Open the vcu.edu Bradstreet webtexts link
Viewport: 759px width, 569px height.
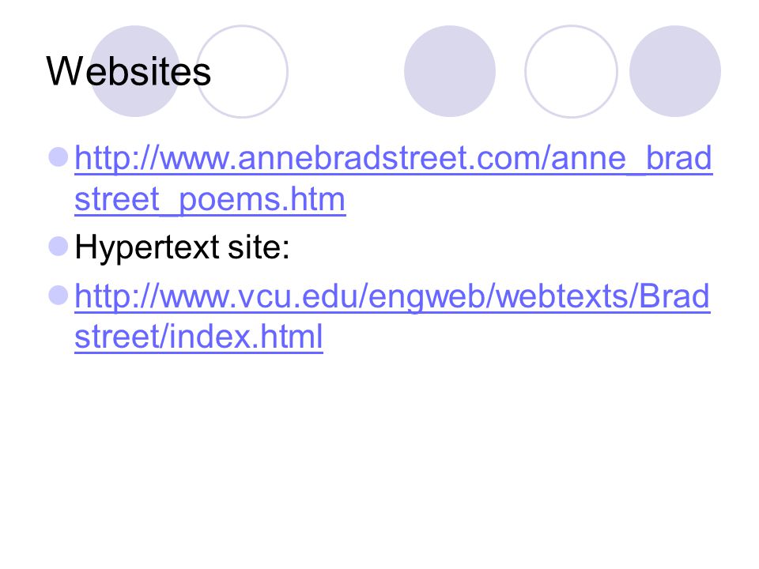coord(392,316)
